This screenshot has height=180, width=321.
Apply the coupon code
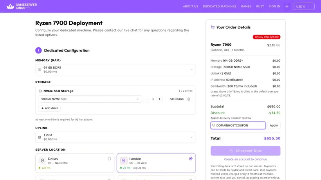274,125
